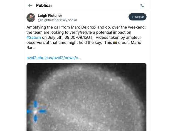Click the back arrow next to Publicar
This screenshot has width=178, height=131.
pyautogui.click(x=30, y=5)
